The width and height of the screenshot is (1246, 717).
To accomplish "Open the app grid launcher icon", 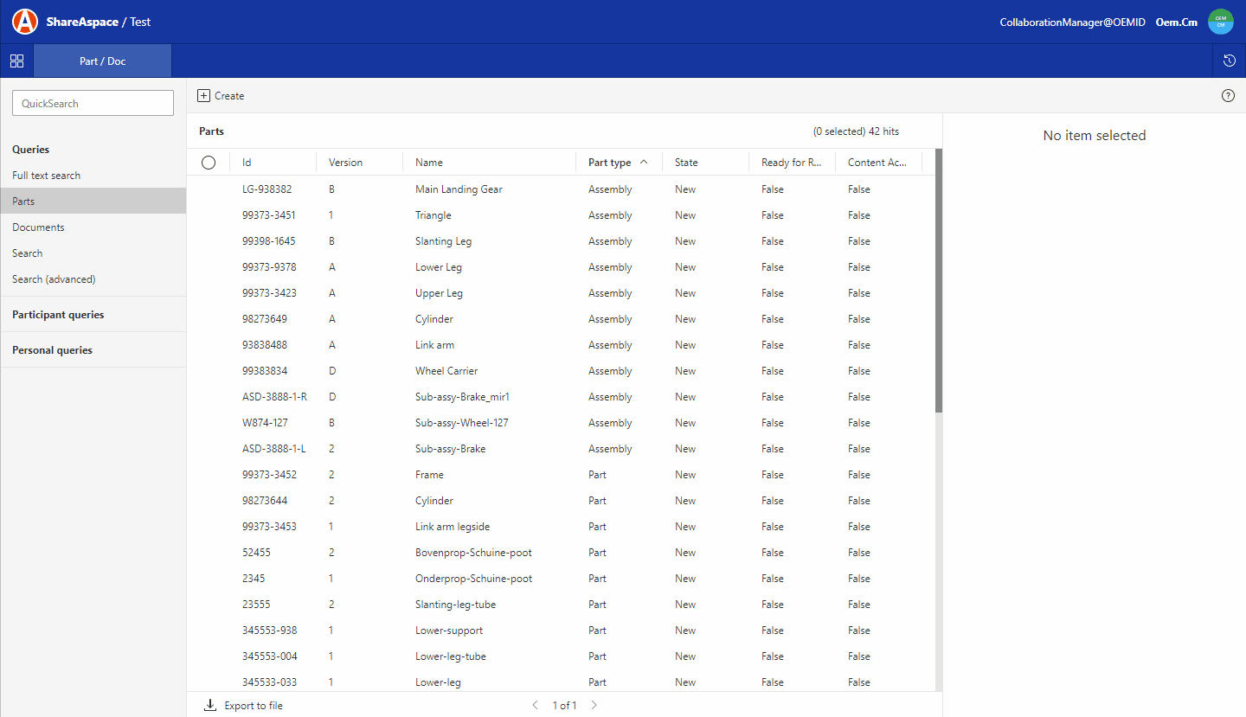I will click(x=16, y=61).
